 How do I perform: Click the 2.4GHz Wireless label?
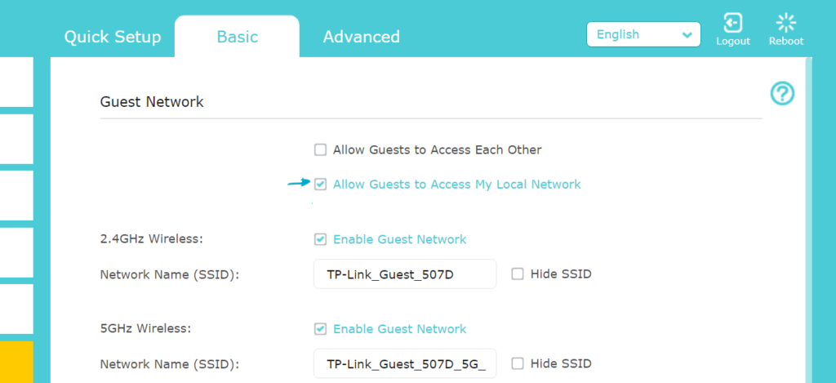tap(151, 239)
